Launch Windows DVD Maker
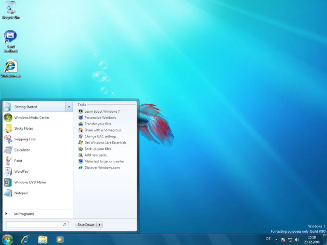The height and width of the screenshot is (245, 327). point(38,182)
